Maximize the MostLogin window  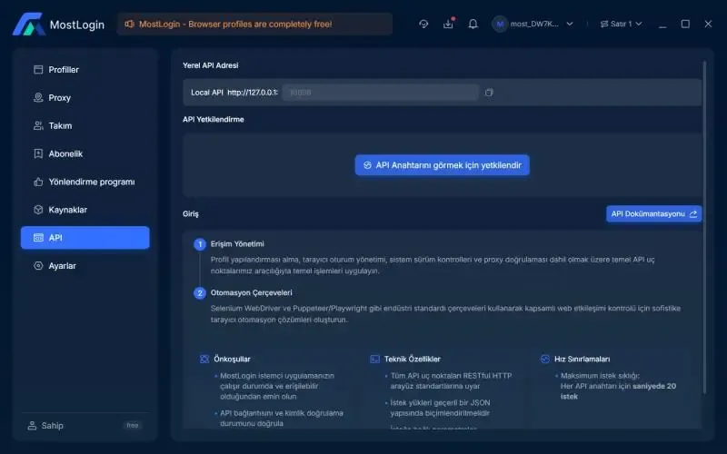[x=685, y=24]
